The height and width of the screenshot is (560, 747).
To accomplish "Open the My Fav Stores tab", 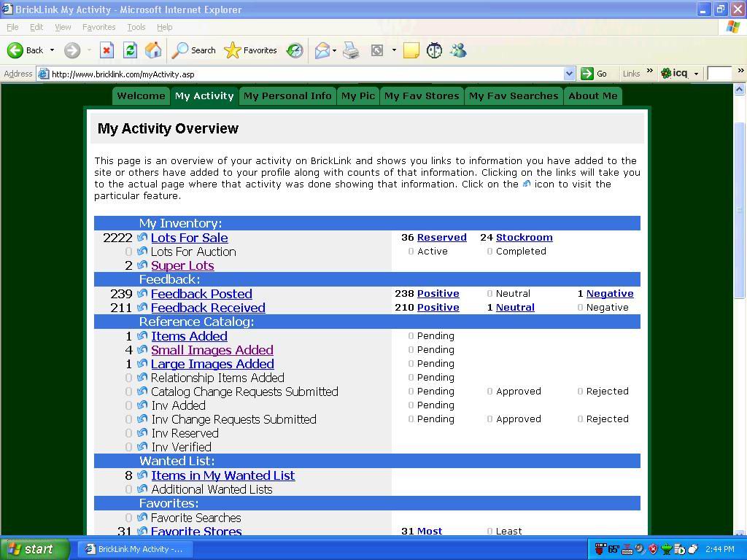I will 422,96.
